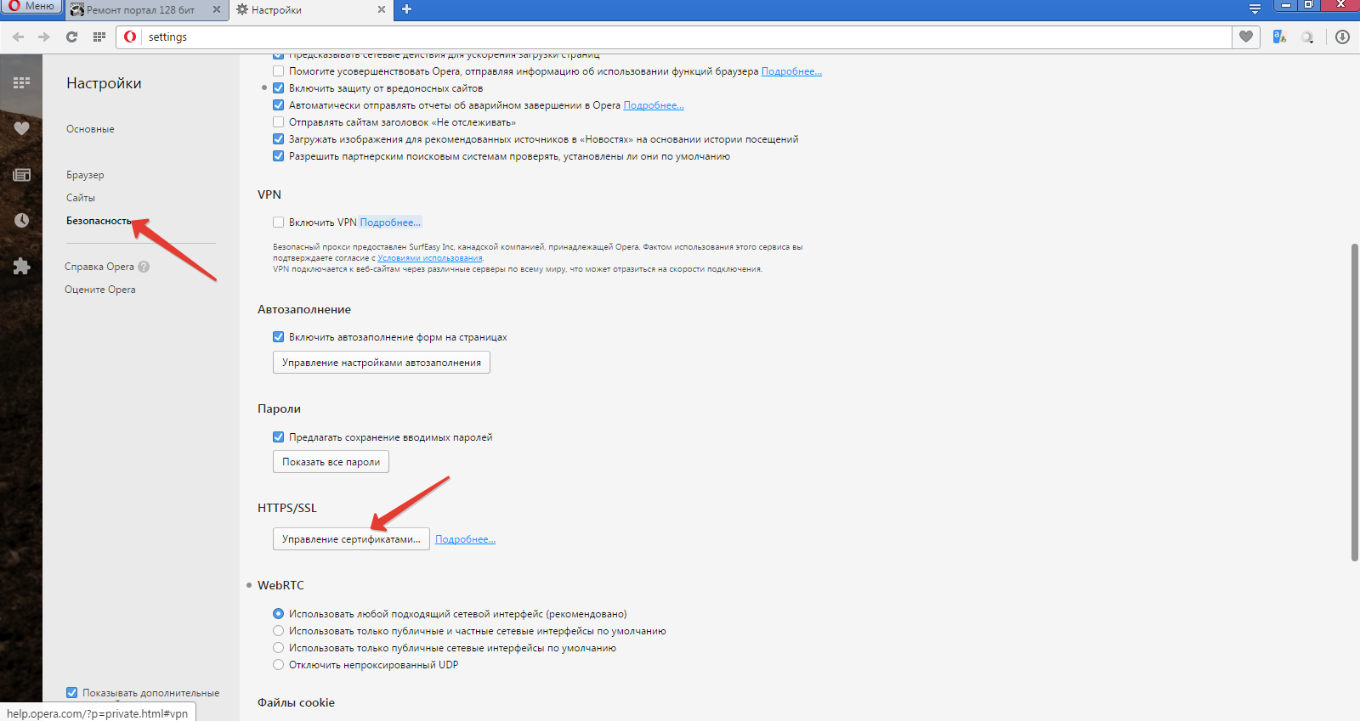The image size is (1360, 721).
Task: Select Безопасность settings section
Action: tap(99, 221)
